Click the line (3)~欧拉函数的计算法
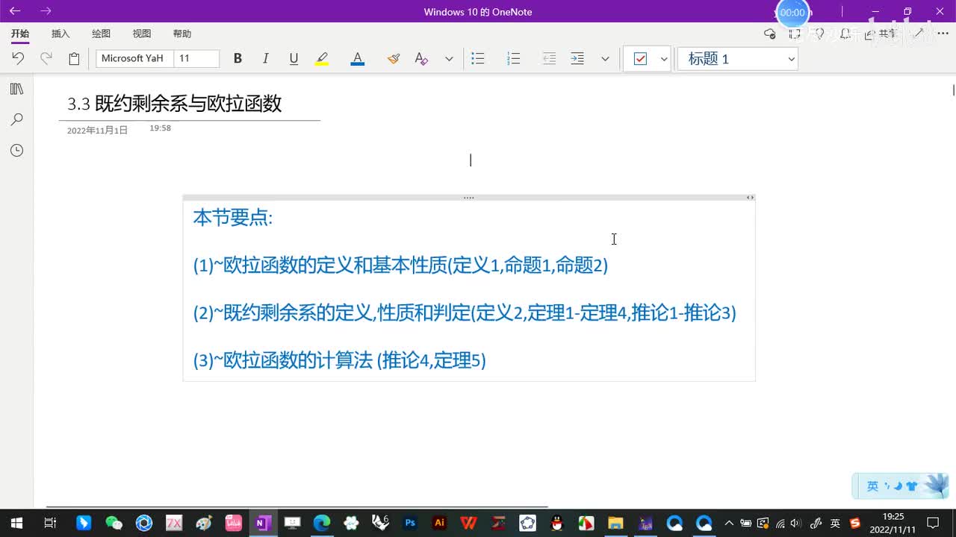The width and height of the screenshot is (956, 537). (340, 360)
